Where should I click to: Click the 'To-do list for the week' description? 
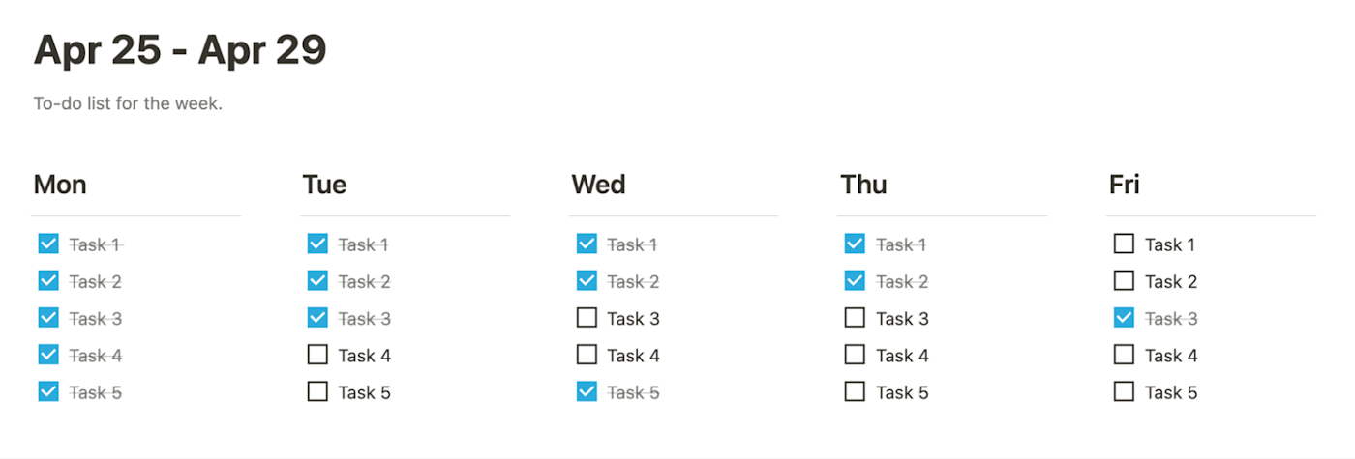pyautogui.click(x=128, y=103)
